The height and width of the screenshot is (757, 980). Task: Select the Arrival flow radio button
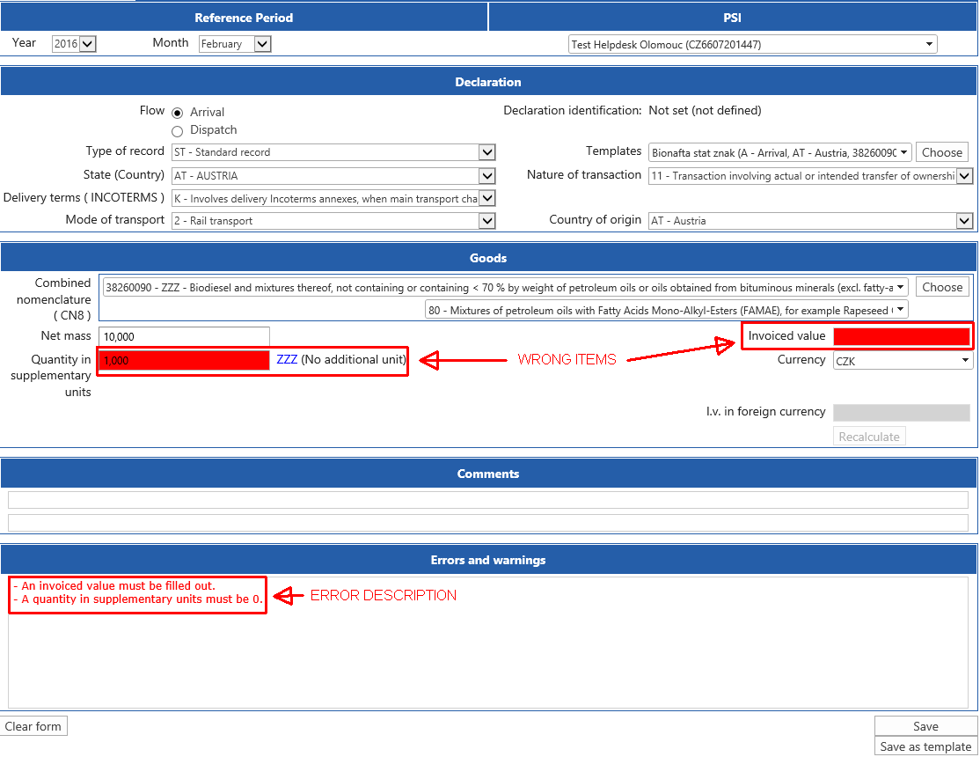click(178, 113)
